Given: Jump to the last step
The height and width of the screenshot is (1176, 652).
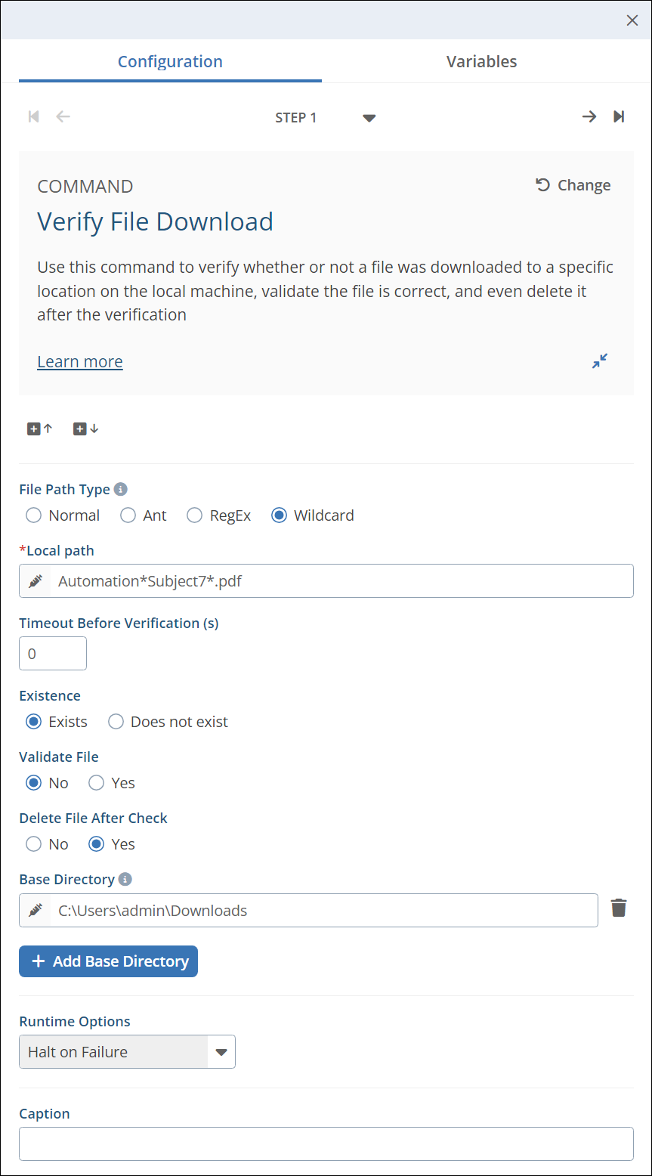Looking at the screenshot, I should coord(619,116).
